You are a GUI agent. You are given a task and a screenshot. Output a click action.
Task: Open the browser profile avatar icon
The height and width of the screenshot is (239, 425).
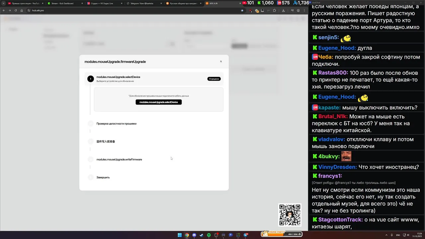[x=298, y=11]
